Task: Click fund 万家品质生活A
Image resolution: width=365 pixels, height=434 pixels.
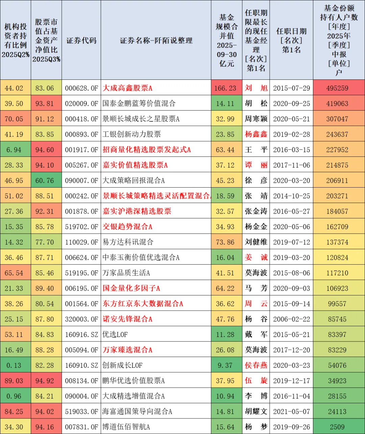Action: 126,273
